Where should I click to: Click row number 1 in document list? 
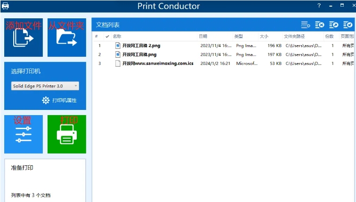click(99, 46)
